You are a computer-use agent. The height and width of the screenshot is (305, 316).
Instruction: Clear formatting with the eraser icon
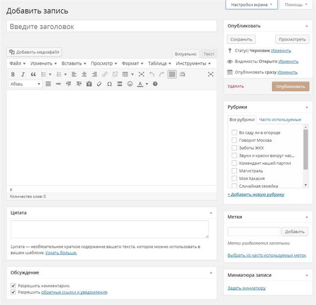click(99, 84)
